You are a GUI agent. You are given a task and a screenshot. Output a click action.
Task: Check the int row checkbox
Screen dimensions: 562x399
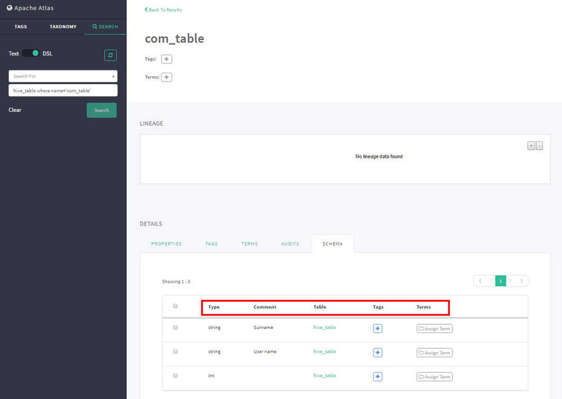coord(175,375)
